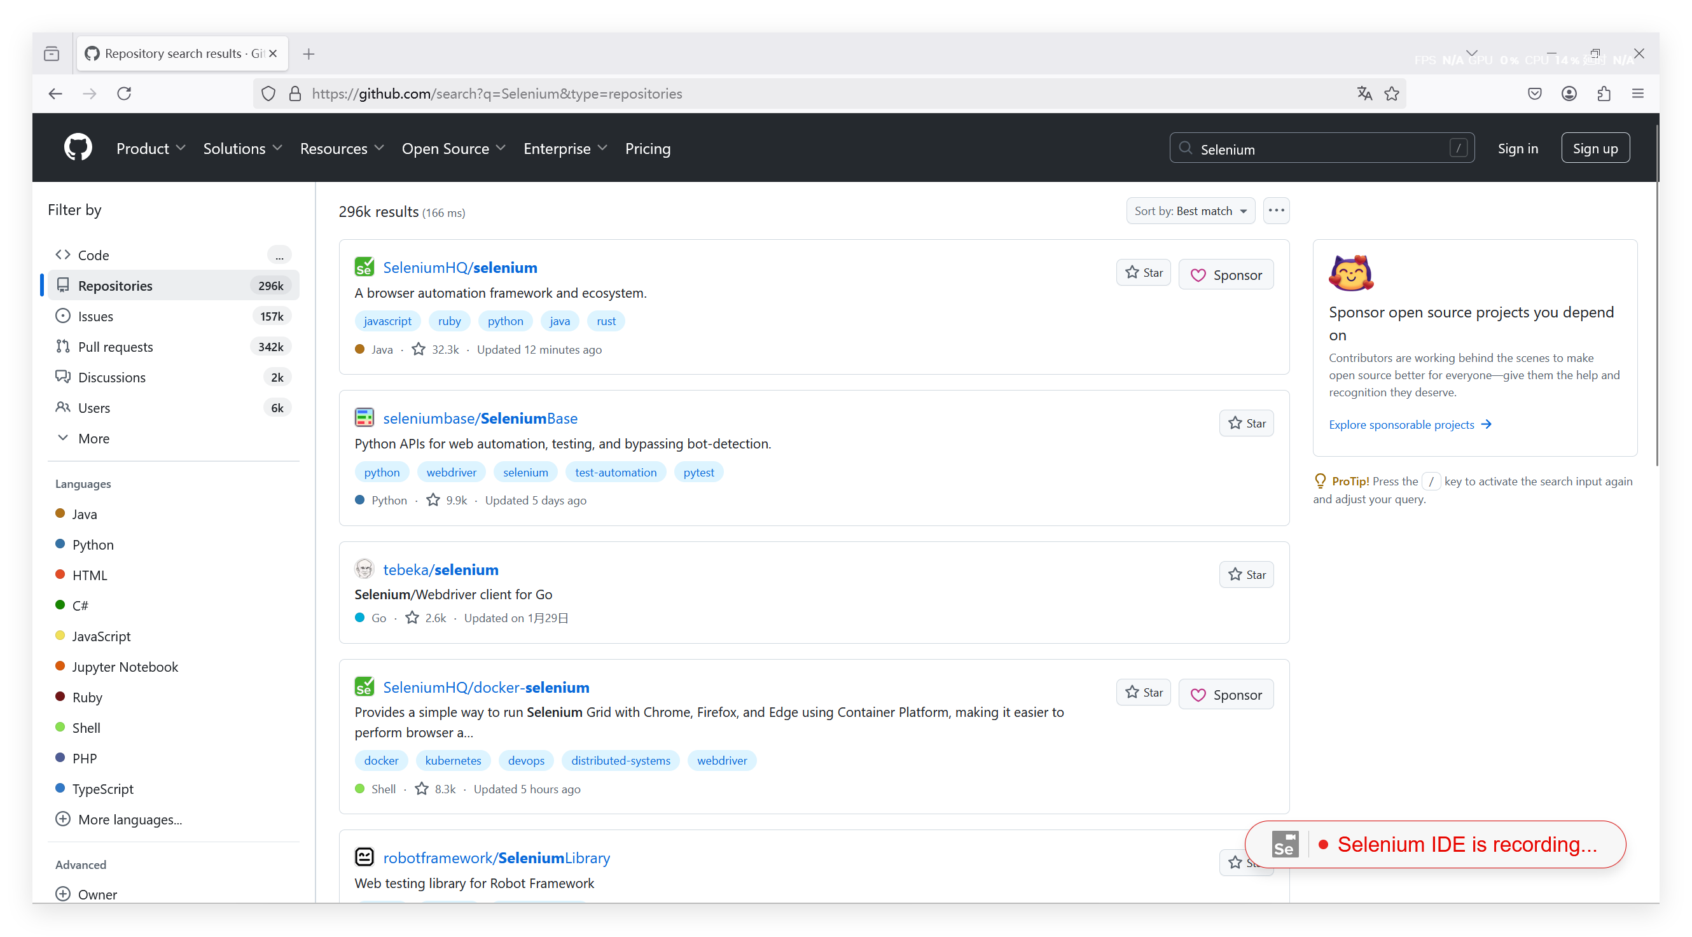Click the Selenium IDE recording icon
The image size is (1692, 937).
(1285, 844)
